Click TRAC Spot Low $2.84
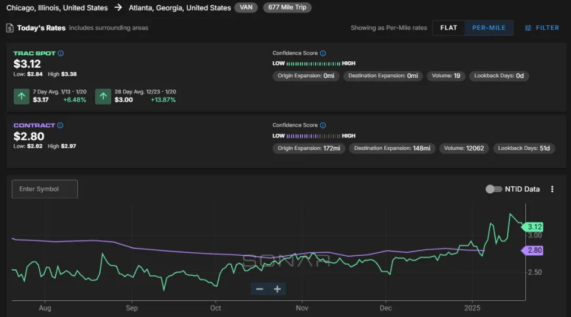Screen dimensions: 571x317 click(28, 74)
